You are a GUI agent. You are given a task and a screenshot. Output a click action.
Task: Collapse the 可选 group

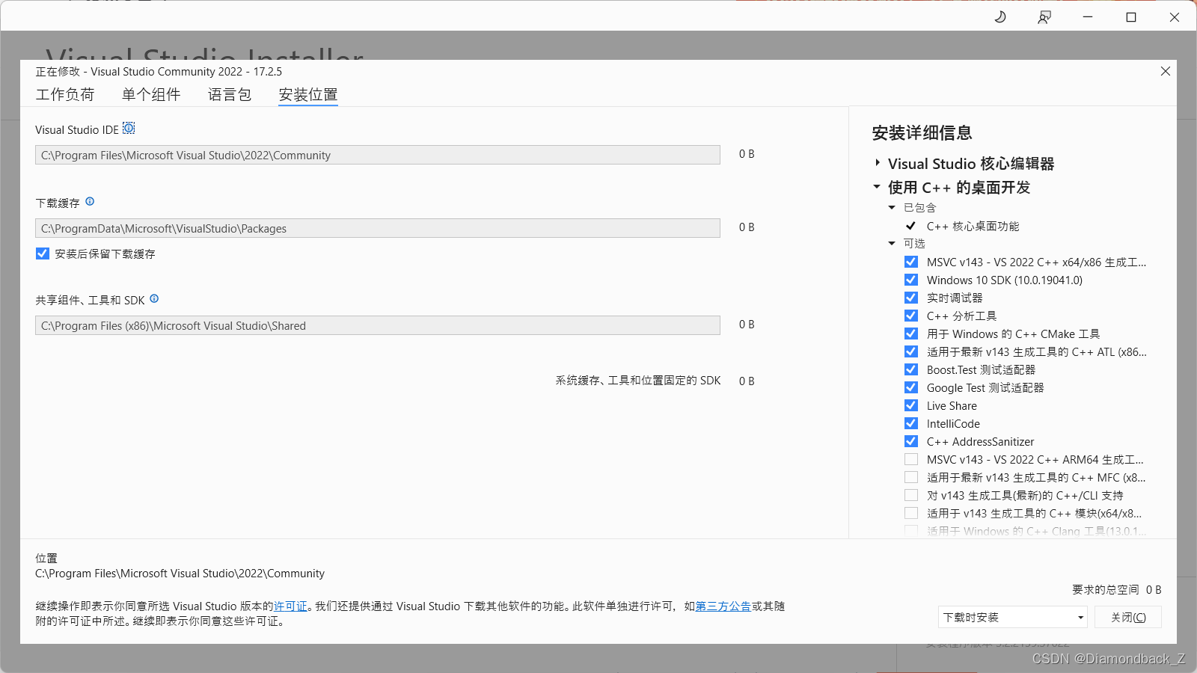point(892,243)
